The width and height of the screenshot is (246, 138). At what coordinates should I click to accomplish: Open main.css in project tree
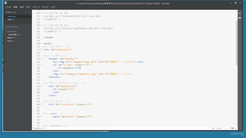pyautogui.click(x=10, y=41)
